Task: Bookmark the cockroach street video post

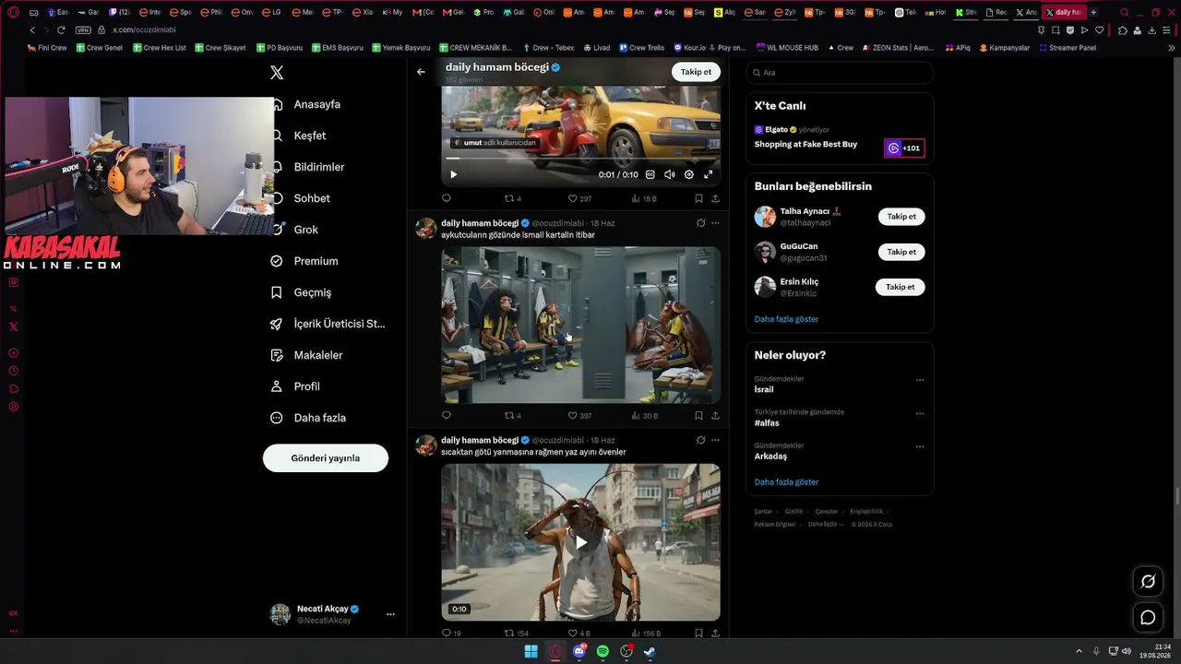Action: pos(698,634)
